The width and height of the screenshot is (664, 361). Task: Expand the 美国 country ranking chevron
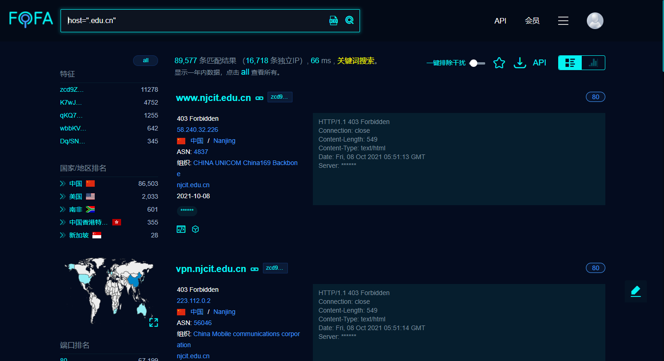pyautogui.click(x=63, y=196)
